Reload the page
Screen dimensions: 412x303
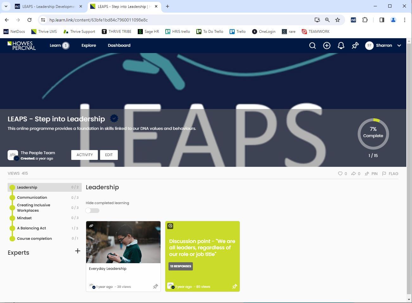coord(29,20)
